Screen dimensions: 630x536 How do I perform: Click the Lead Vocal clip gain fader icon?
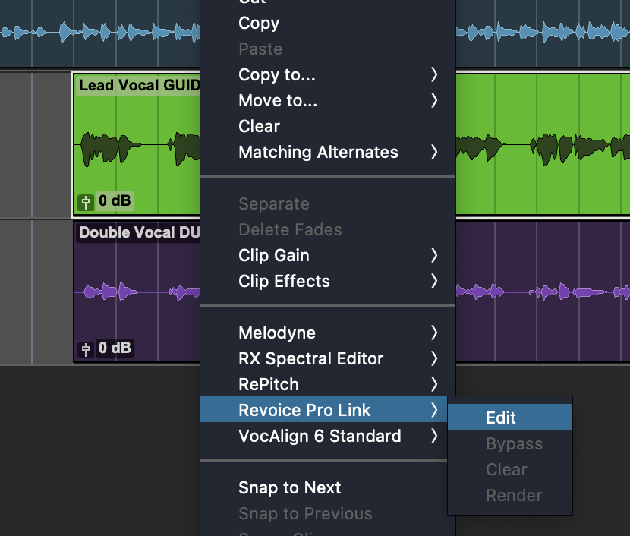[x=86, y=201]
